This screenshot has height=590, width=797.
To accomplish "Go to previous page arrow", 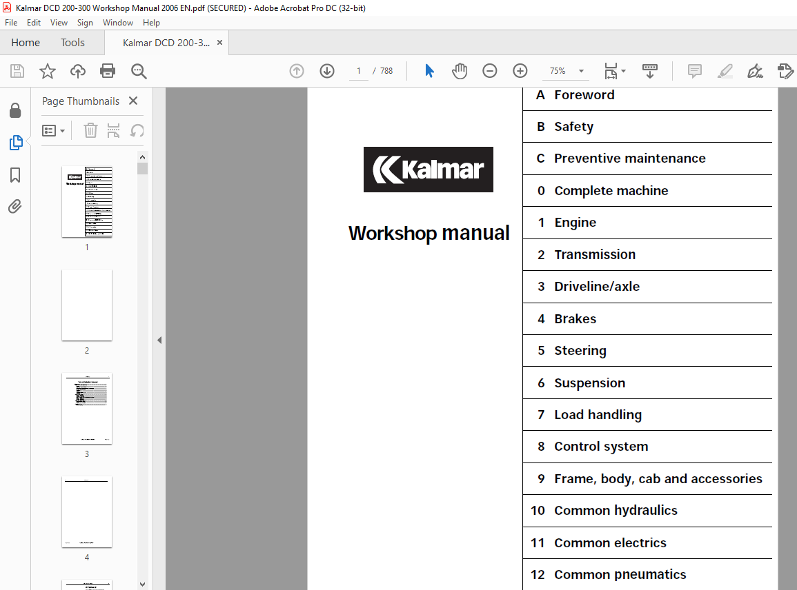I will (296, 71).
